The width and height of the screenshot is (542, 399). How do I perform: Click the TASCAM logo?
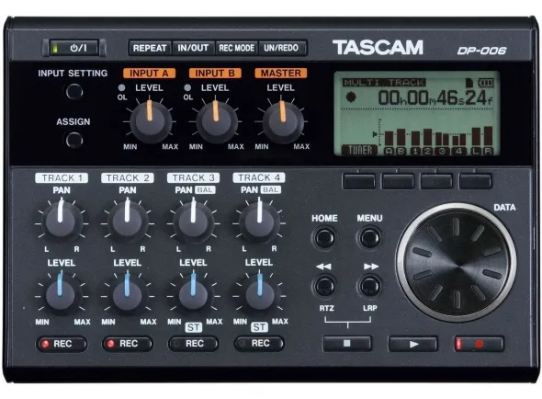point(378,48)
